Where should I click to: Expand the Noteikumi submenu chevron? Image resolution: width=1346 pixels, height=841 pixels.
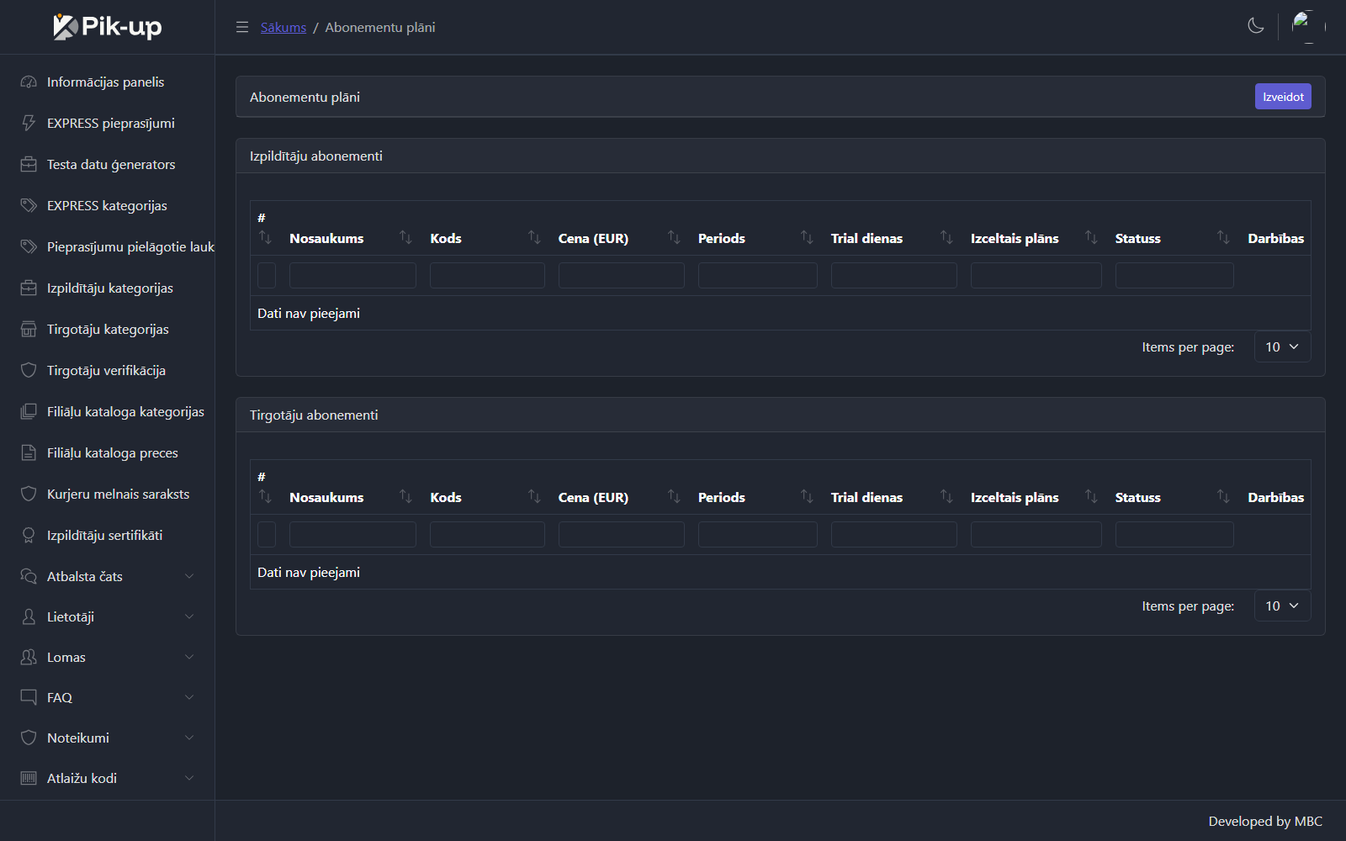[x=189, y=738]
